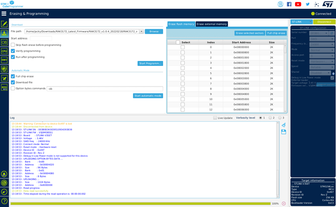Open the SWV viewer sidebar icon
The image size is (336, 207).
pos(4,60)
